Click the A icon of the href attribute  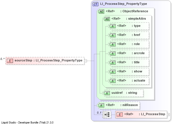tap(112, 35)
